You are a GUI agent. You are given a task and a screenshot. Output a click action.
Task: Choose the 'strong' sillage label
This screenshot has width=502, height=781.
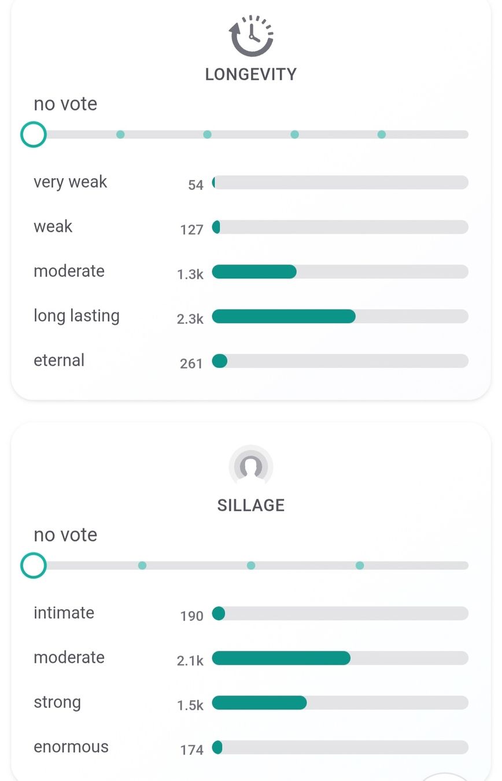point(57,702)
